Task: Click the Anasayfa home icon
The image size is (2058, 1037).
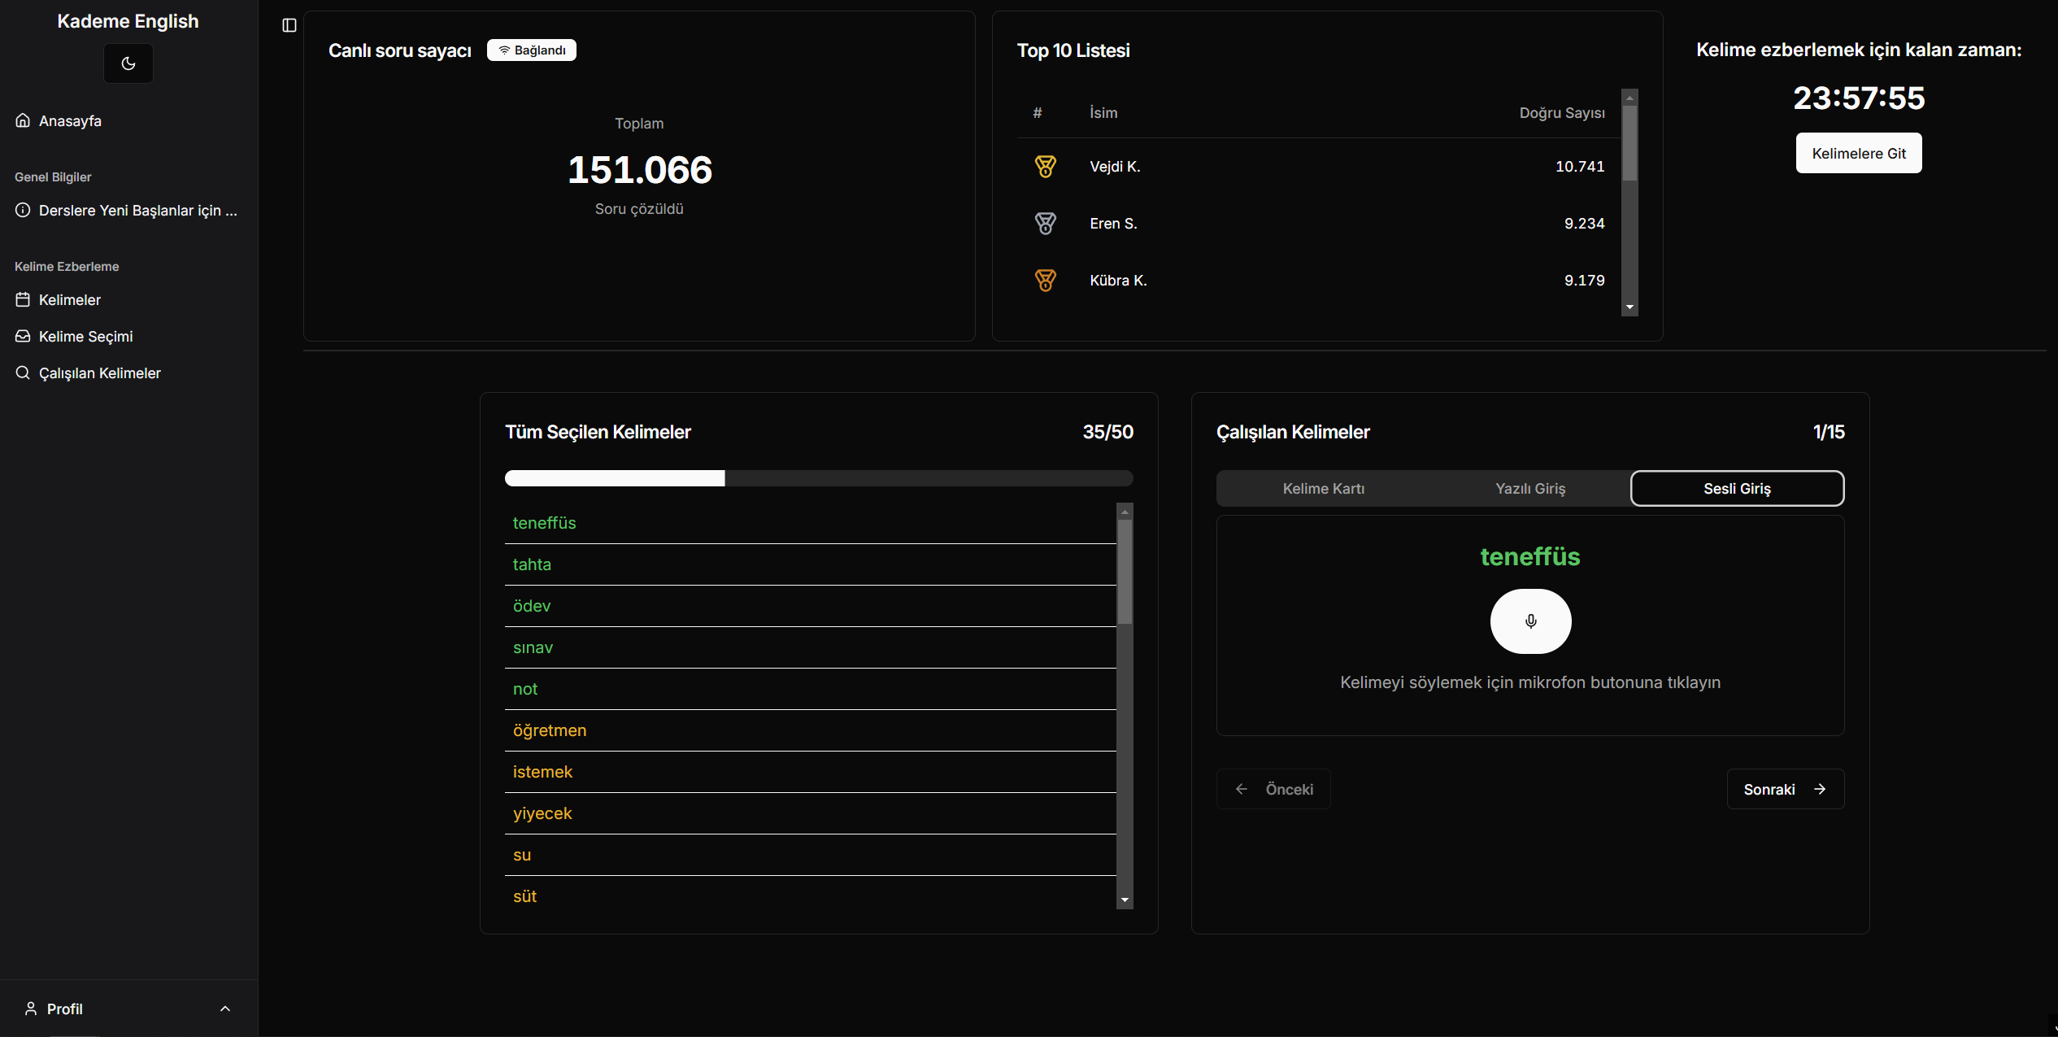Action: [23, 120]
